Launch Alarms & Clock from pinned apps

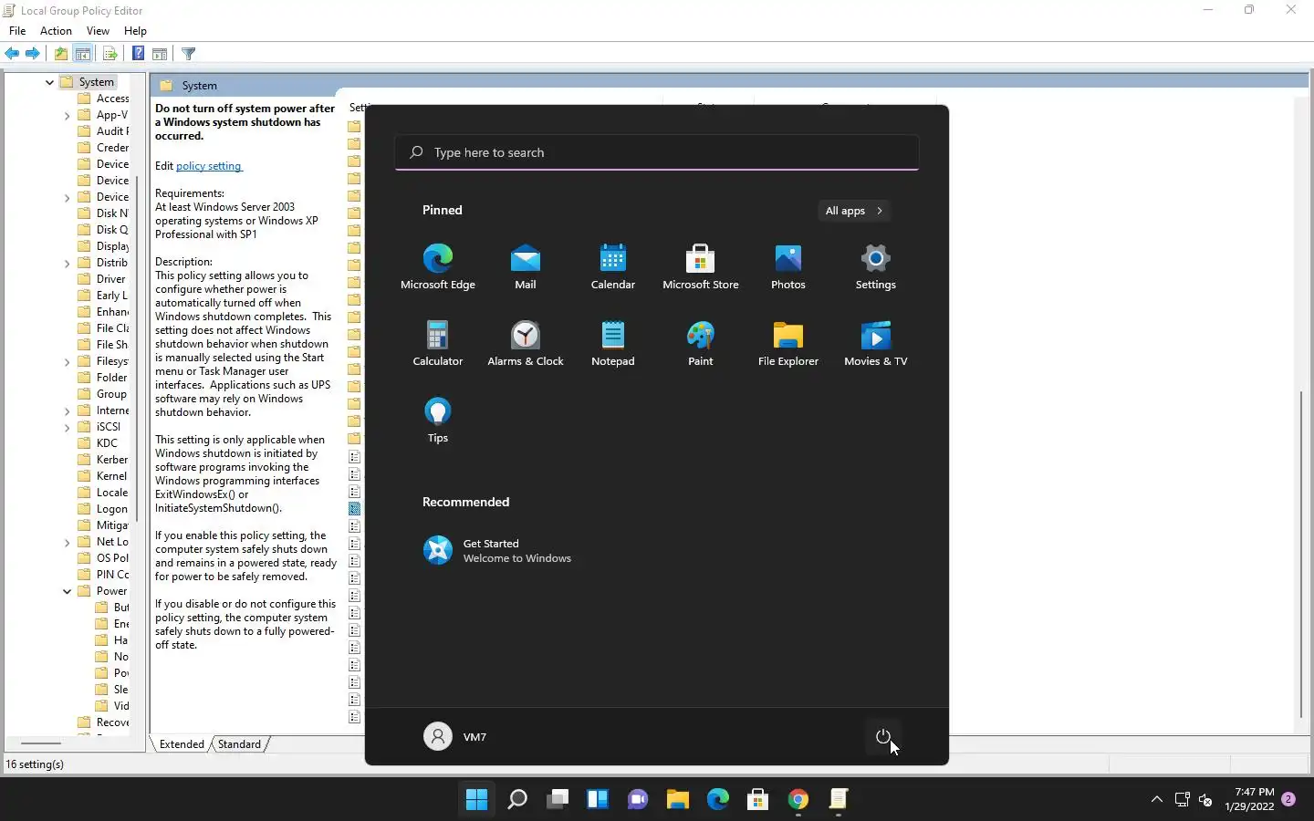pyautogui.click(x=526, y=343)
